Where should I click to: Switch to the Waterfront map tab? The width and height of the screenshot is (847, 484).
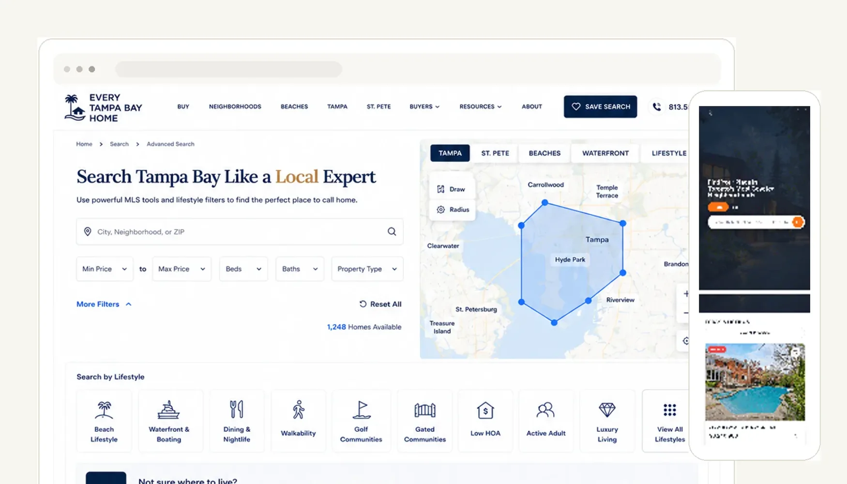pos(605,153)
